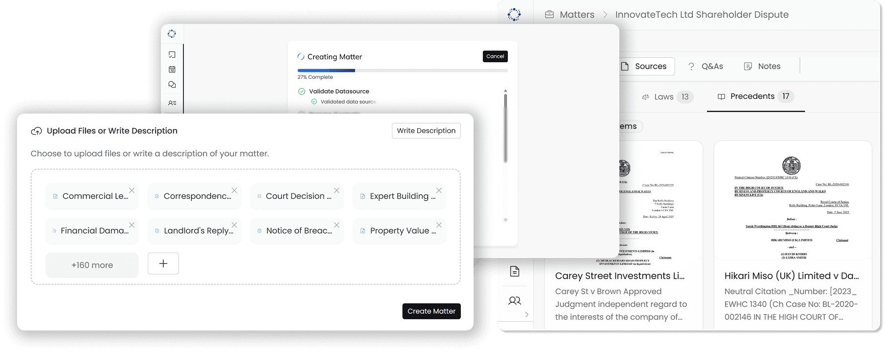Open the contacts list sidebar icon
Viewport: 884px width, 352px height.
pos(172,103)
